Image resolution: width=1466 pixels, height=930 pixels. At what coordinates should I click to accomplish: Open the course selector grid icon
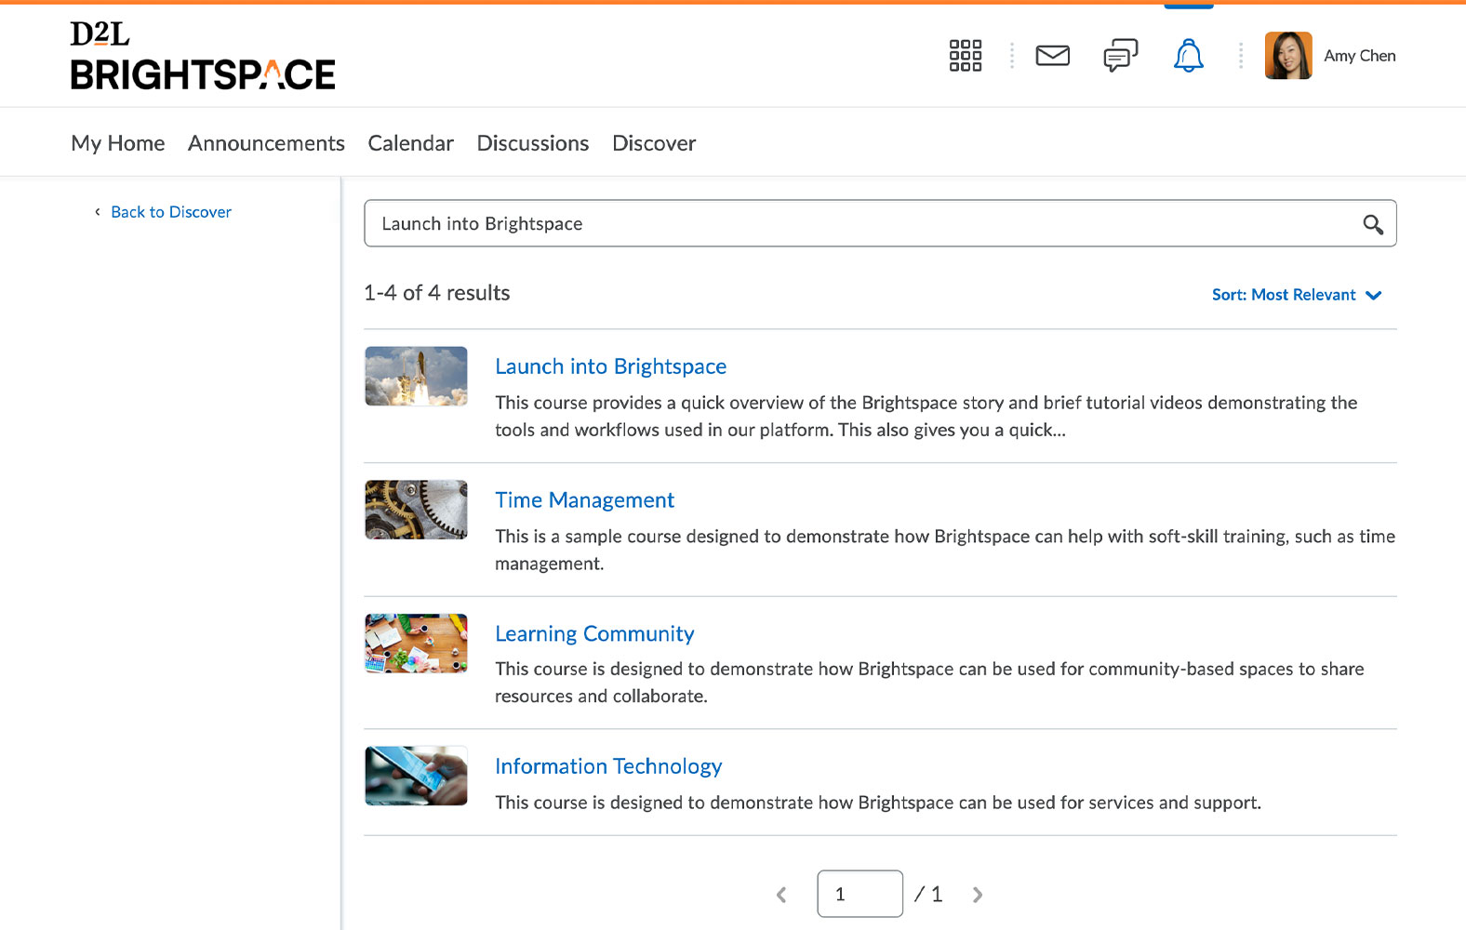click(x=965, y=56)
